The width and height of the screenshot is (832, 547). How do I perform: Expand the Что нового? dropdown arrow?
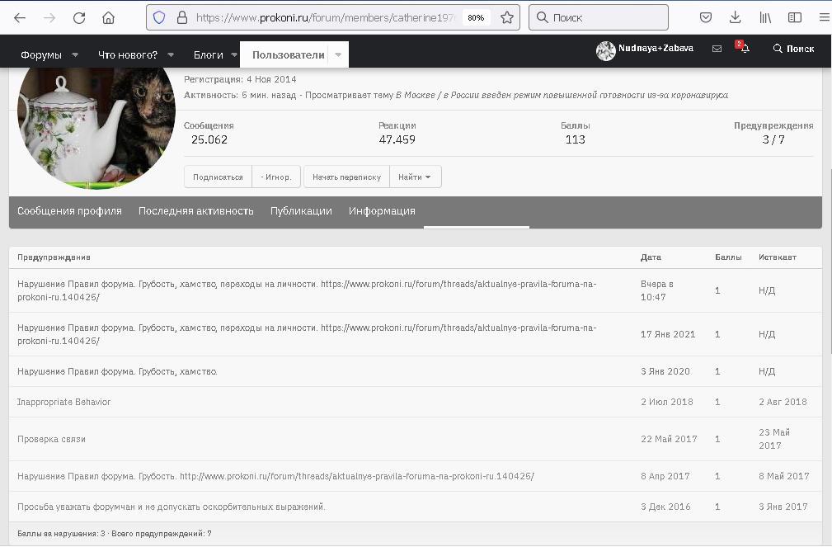[171, 55]
